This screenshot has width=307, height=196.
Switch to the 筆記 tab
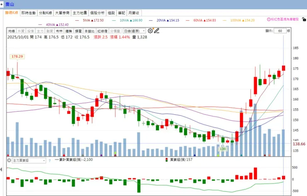coord(122,13)
